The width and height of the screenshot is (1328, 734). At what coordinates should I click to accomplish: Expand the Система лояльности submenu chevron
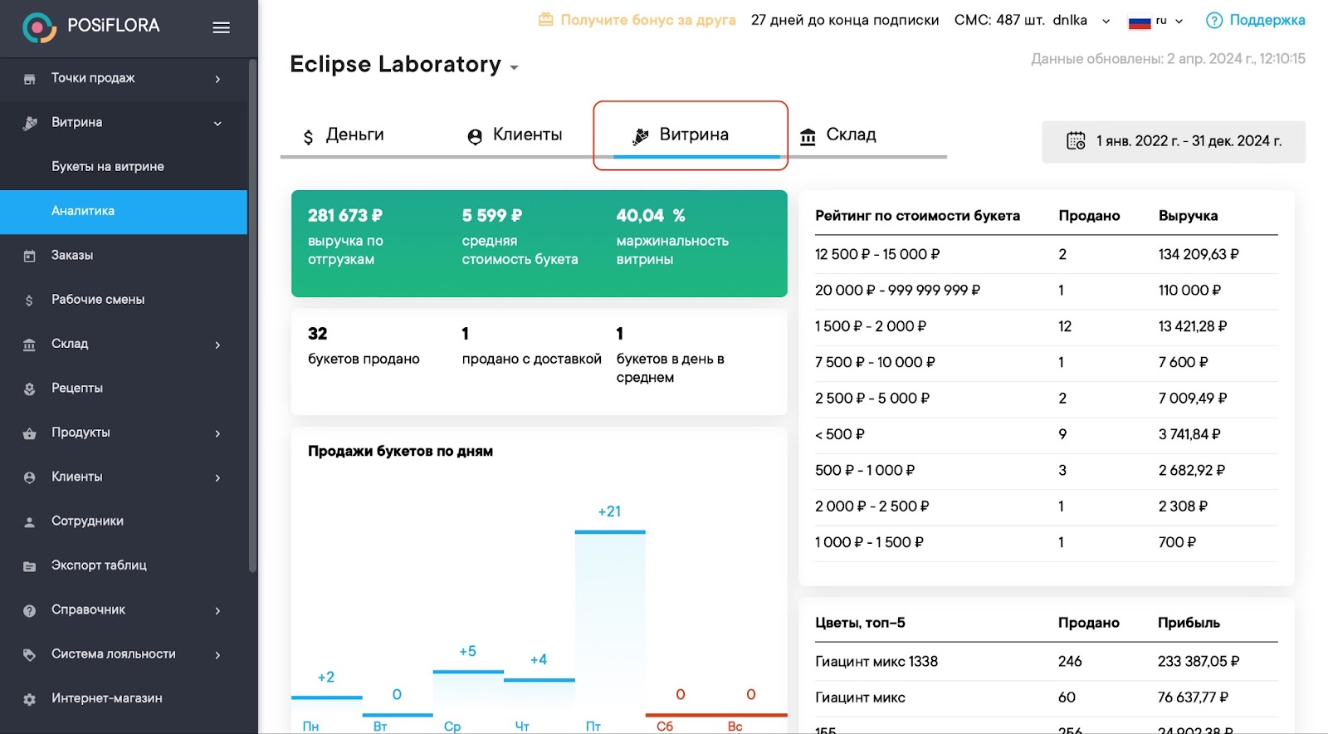tap(218, 655)
